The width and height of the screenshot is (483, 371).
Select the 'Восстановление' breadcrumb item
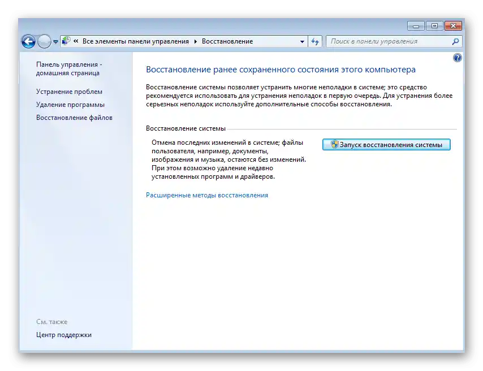coord(227,41)
